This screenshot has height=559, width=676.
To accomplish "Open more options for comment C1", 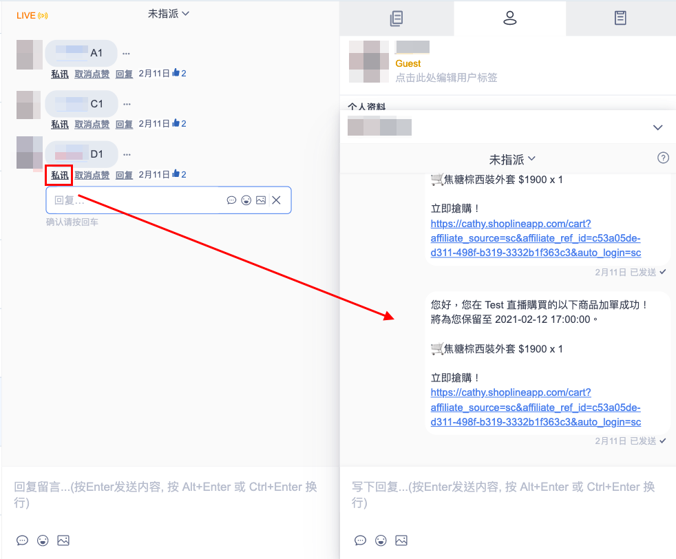I will click(127, 105).
